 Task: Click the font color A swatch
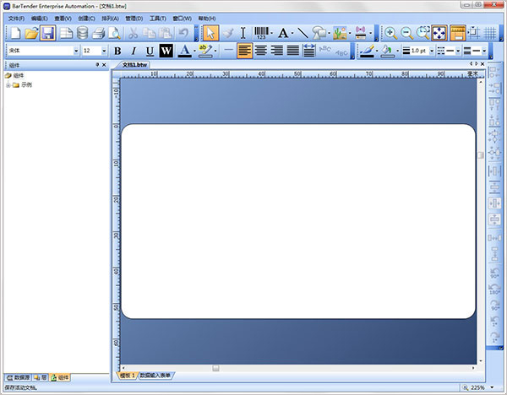pyautogui.click(x=184, y=51)
